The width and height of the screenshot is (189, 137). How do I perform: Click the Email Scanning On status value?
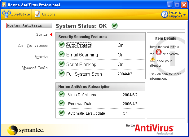tap(121, 55)
